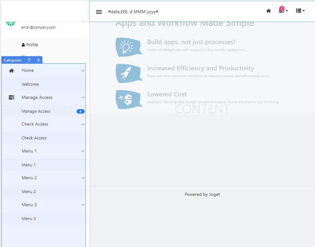Screen dimensions: 315x247
Task: Click the Categories label tab
Action: point(13,60)
